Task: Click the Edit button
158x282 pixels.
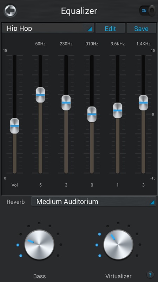Action: pyautogui.click(x=110, y=29)
